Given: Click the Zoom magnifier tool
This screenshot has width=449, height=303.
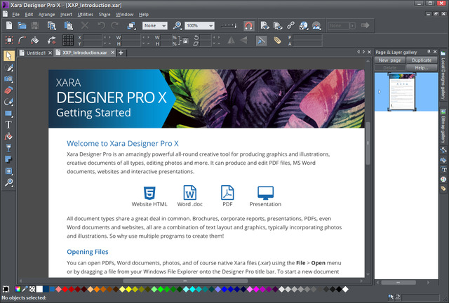Looking at the screenshot, I should [x=8, y=182].
